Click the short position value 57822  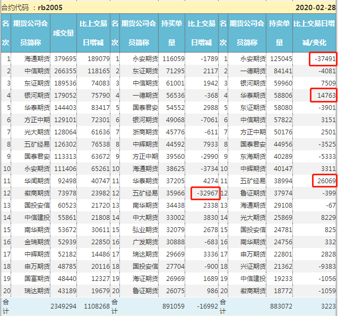point(283,119)
